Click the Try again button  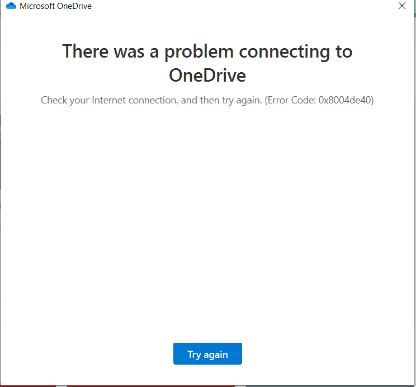[207, 353]
